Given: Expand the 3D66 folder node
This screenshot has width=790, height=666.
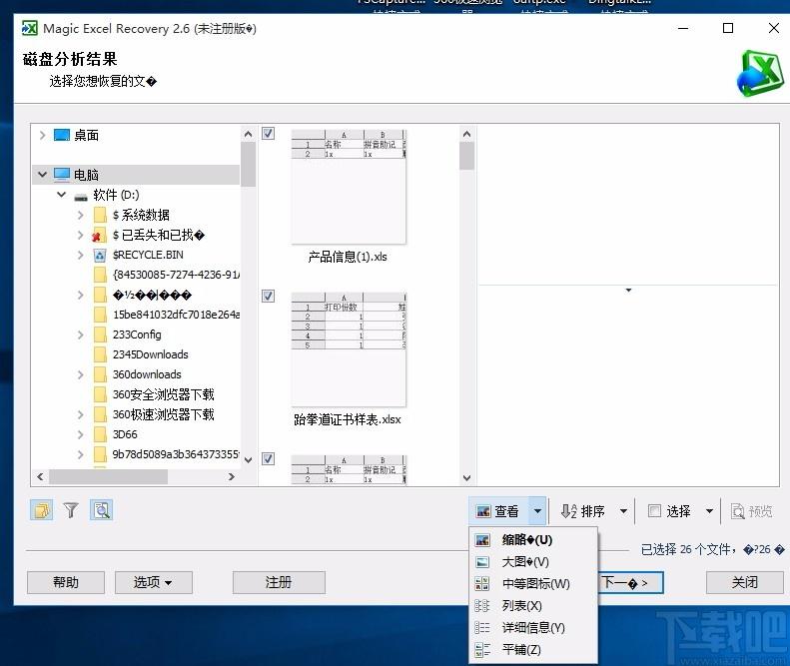Looking at the screenshot, I should [81, 434].
